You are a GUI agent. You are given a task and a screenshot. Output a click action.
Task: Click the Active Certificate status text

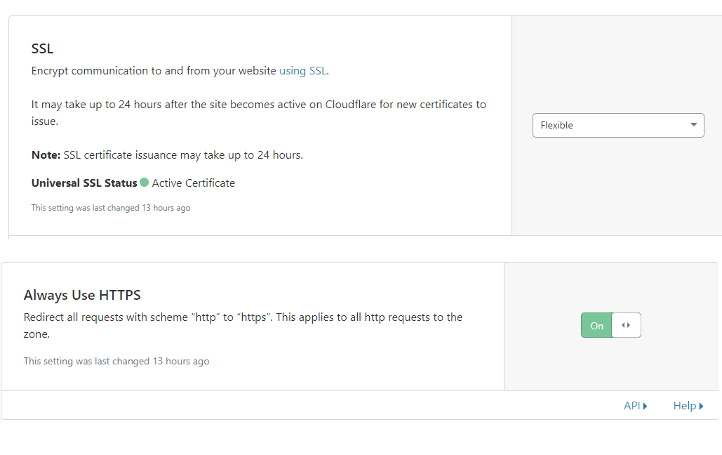tap(193, 183)
